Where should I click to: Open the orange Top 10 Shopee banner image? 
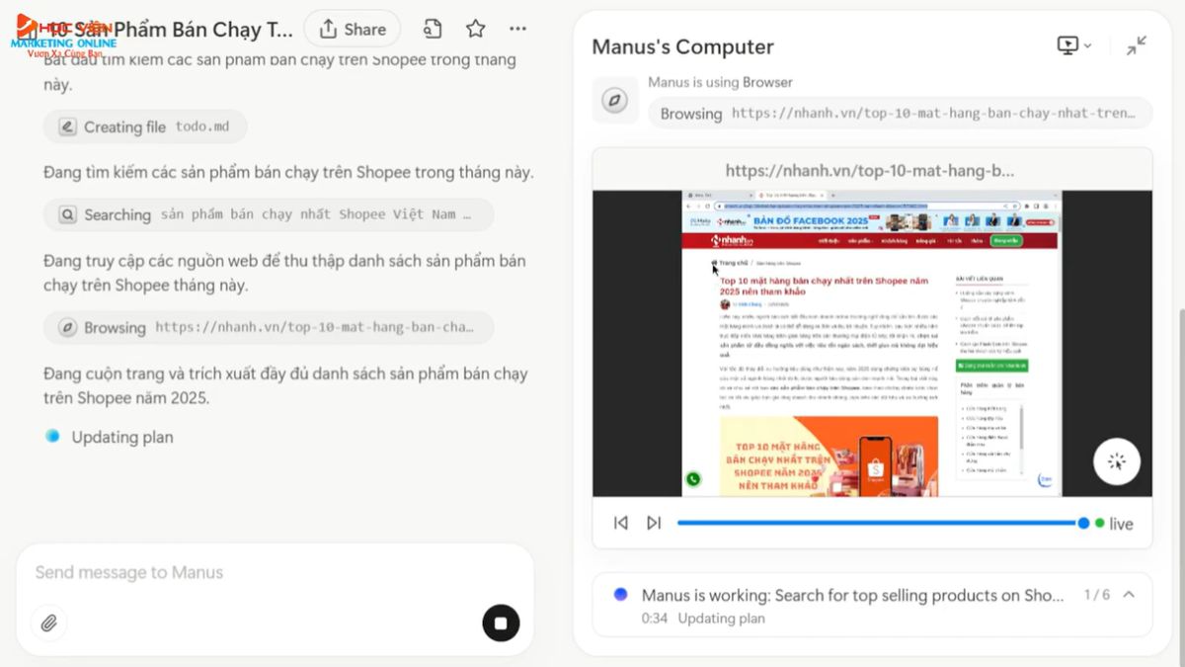tap(829, 456)
